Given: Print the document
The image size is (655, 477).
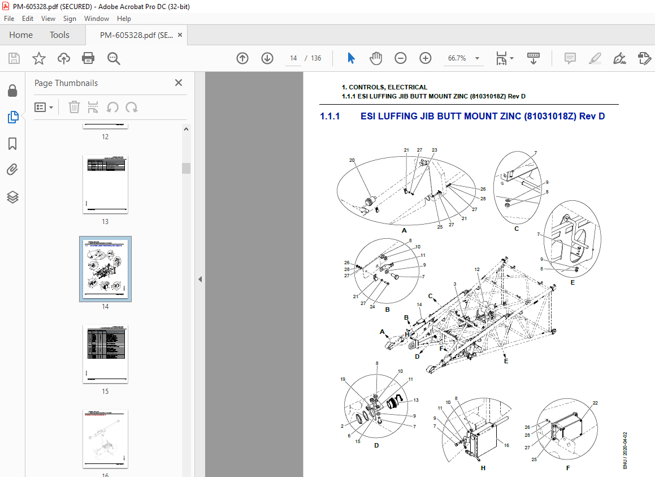Looking at the screenshot, I should click(88, 58).
